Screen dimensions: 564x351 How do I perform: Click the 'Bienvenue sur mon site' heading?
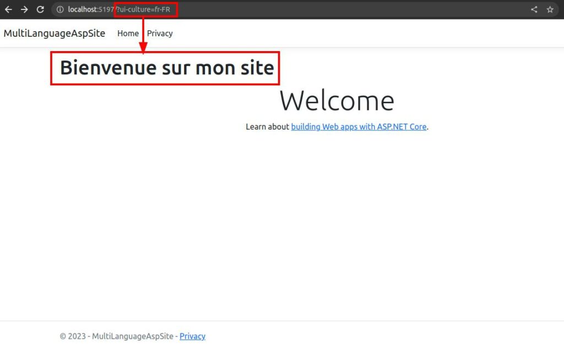pos(166,68)
